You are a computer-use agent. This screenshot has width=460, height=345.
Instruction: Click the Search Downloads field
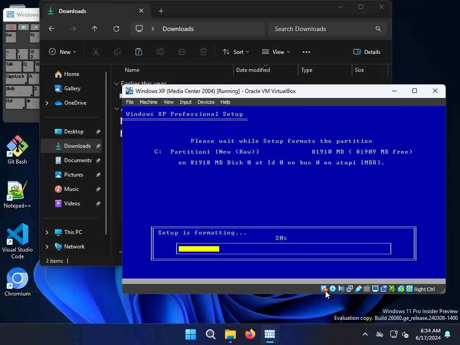tap(327, 29)
